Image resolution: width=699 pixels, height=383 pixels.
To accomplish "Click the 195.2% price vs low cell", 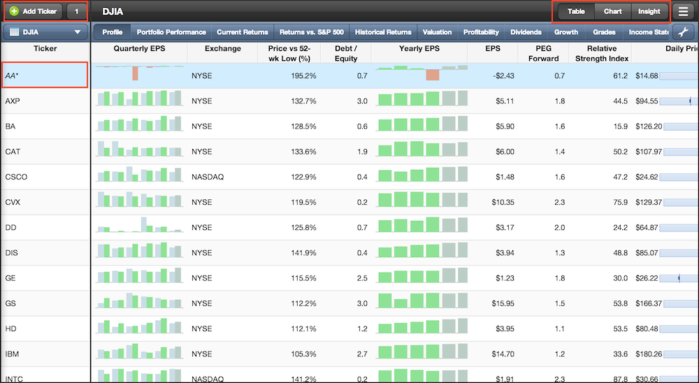I will click(303, 75).
